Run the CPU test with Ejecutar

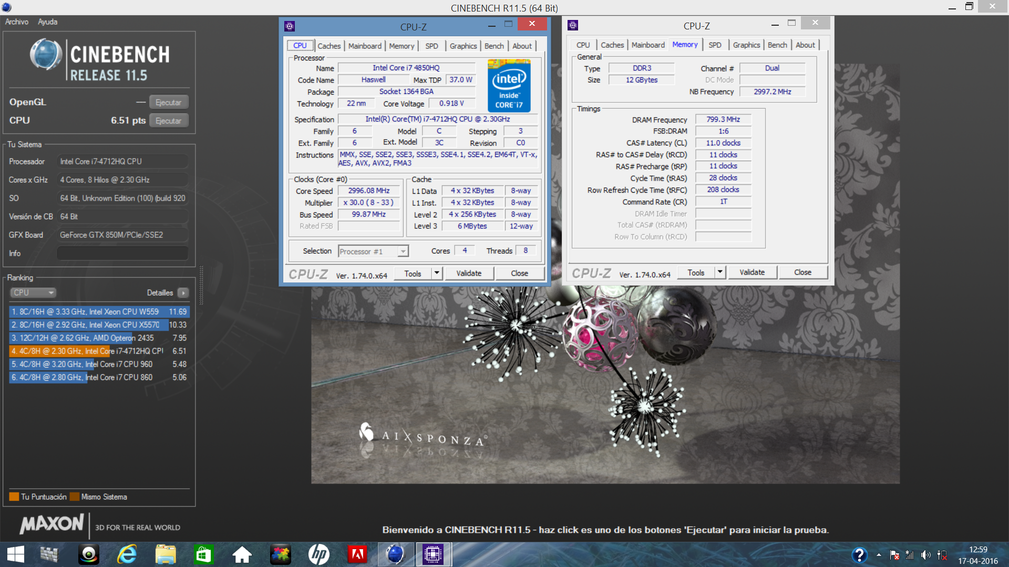pyautogui.click(x=168, y=121)
